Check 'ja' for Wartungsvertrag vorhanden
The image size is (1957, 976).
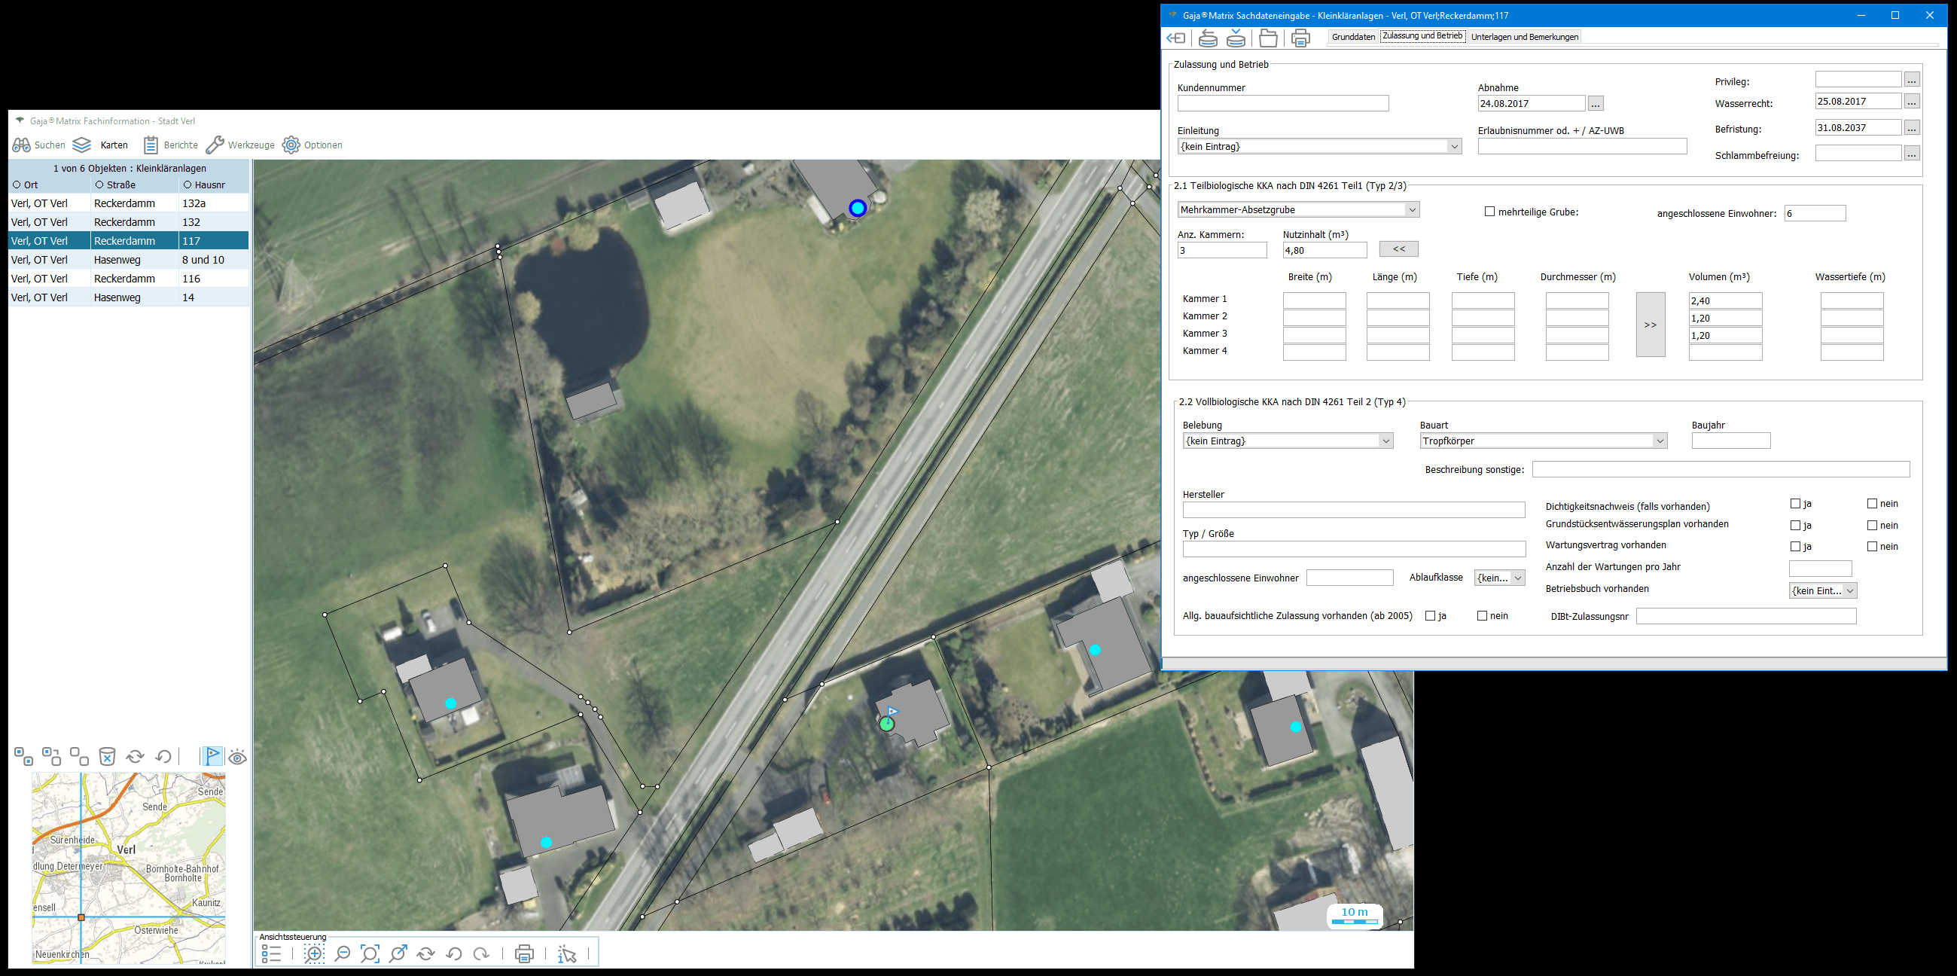tap(1795, 547)
